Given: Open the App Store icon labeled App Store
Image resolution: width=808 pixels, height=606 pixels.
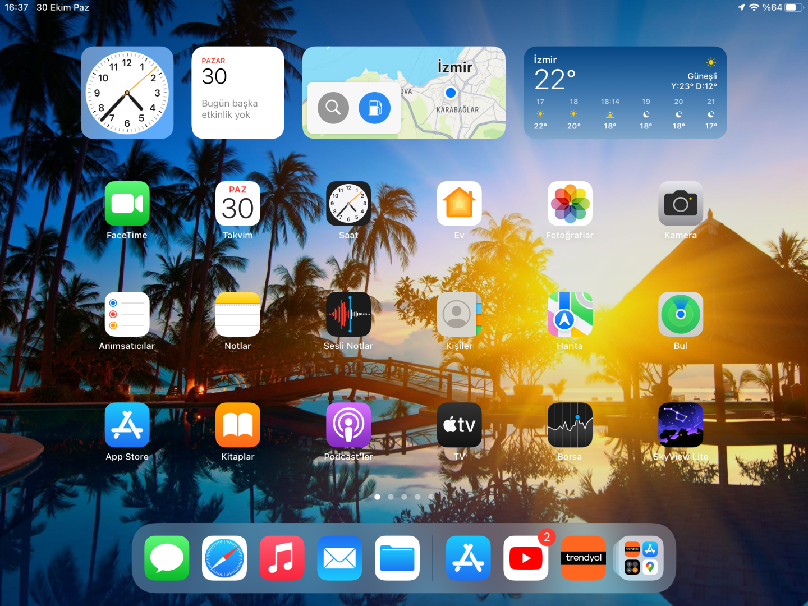Looking at the screenshot, I should [x=127, y=425].
